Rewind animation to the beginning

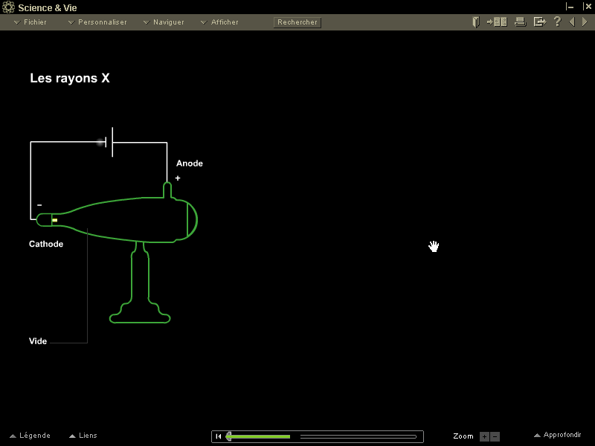coord(218,436)
